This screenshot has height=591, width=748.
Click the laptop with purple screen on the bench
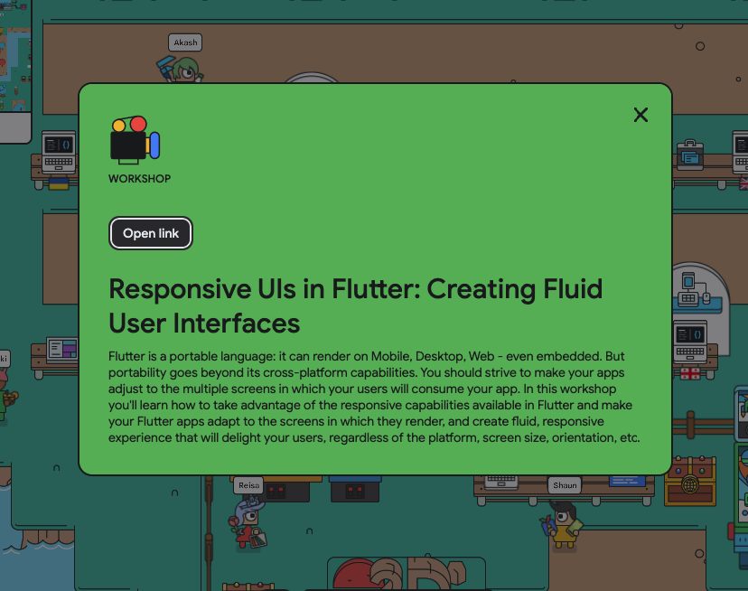click(63, 350)
